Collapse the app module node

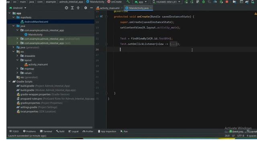[x=10, y=13]
